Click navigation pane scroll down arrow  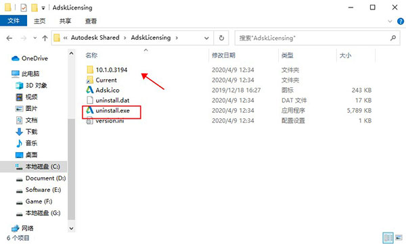(x=72, y=228)
